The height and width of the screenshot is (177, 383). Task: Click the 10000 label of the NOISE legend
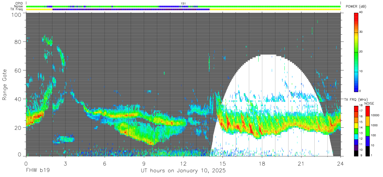(375, 116)
